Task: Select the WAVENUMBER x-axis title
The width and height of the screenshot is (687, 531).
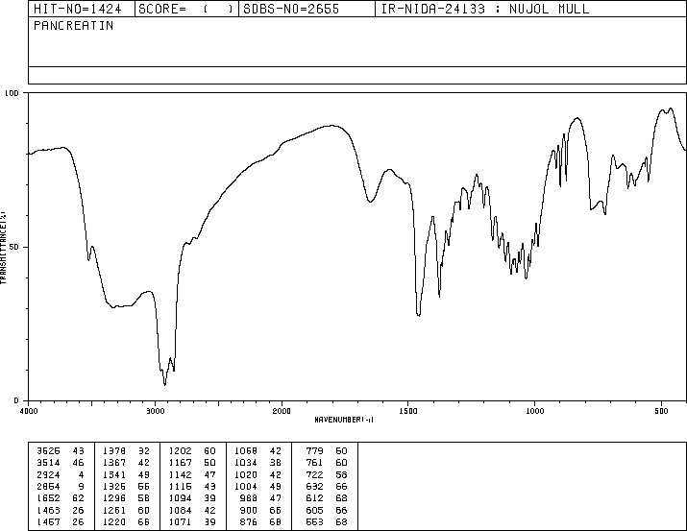Action: (344, 420)
